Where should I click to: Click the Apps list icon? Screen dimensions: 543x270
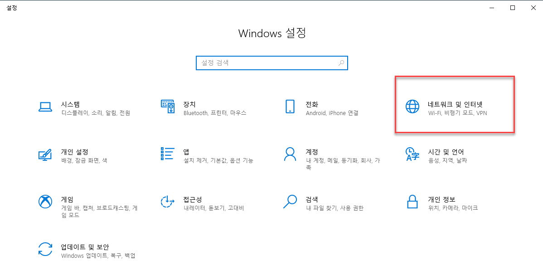click(167, 154)
